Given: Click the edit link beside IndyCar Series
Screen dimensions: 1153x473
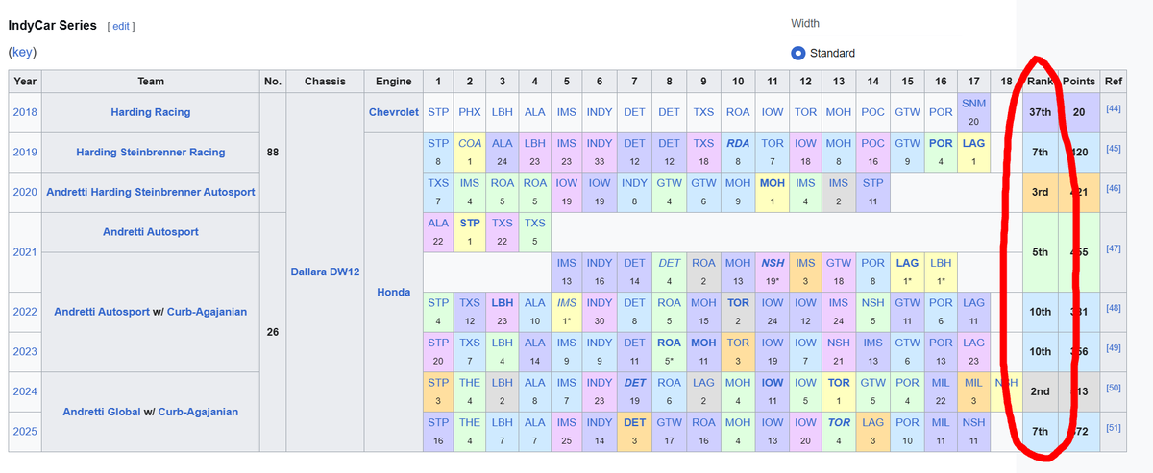Looking at the screenshot, I should [x=121, y=26].
